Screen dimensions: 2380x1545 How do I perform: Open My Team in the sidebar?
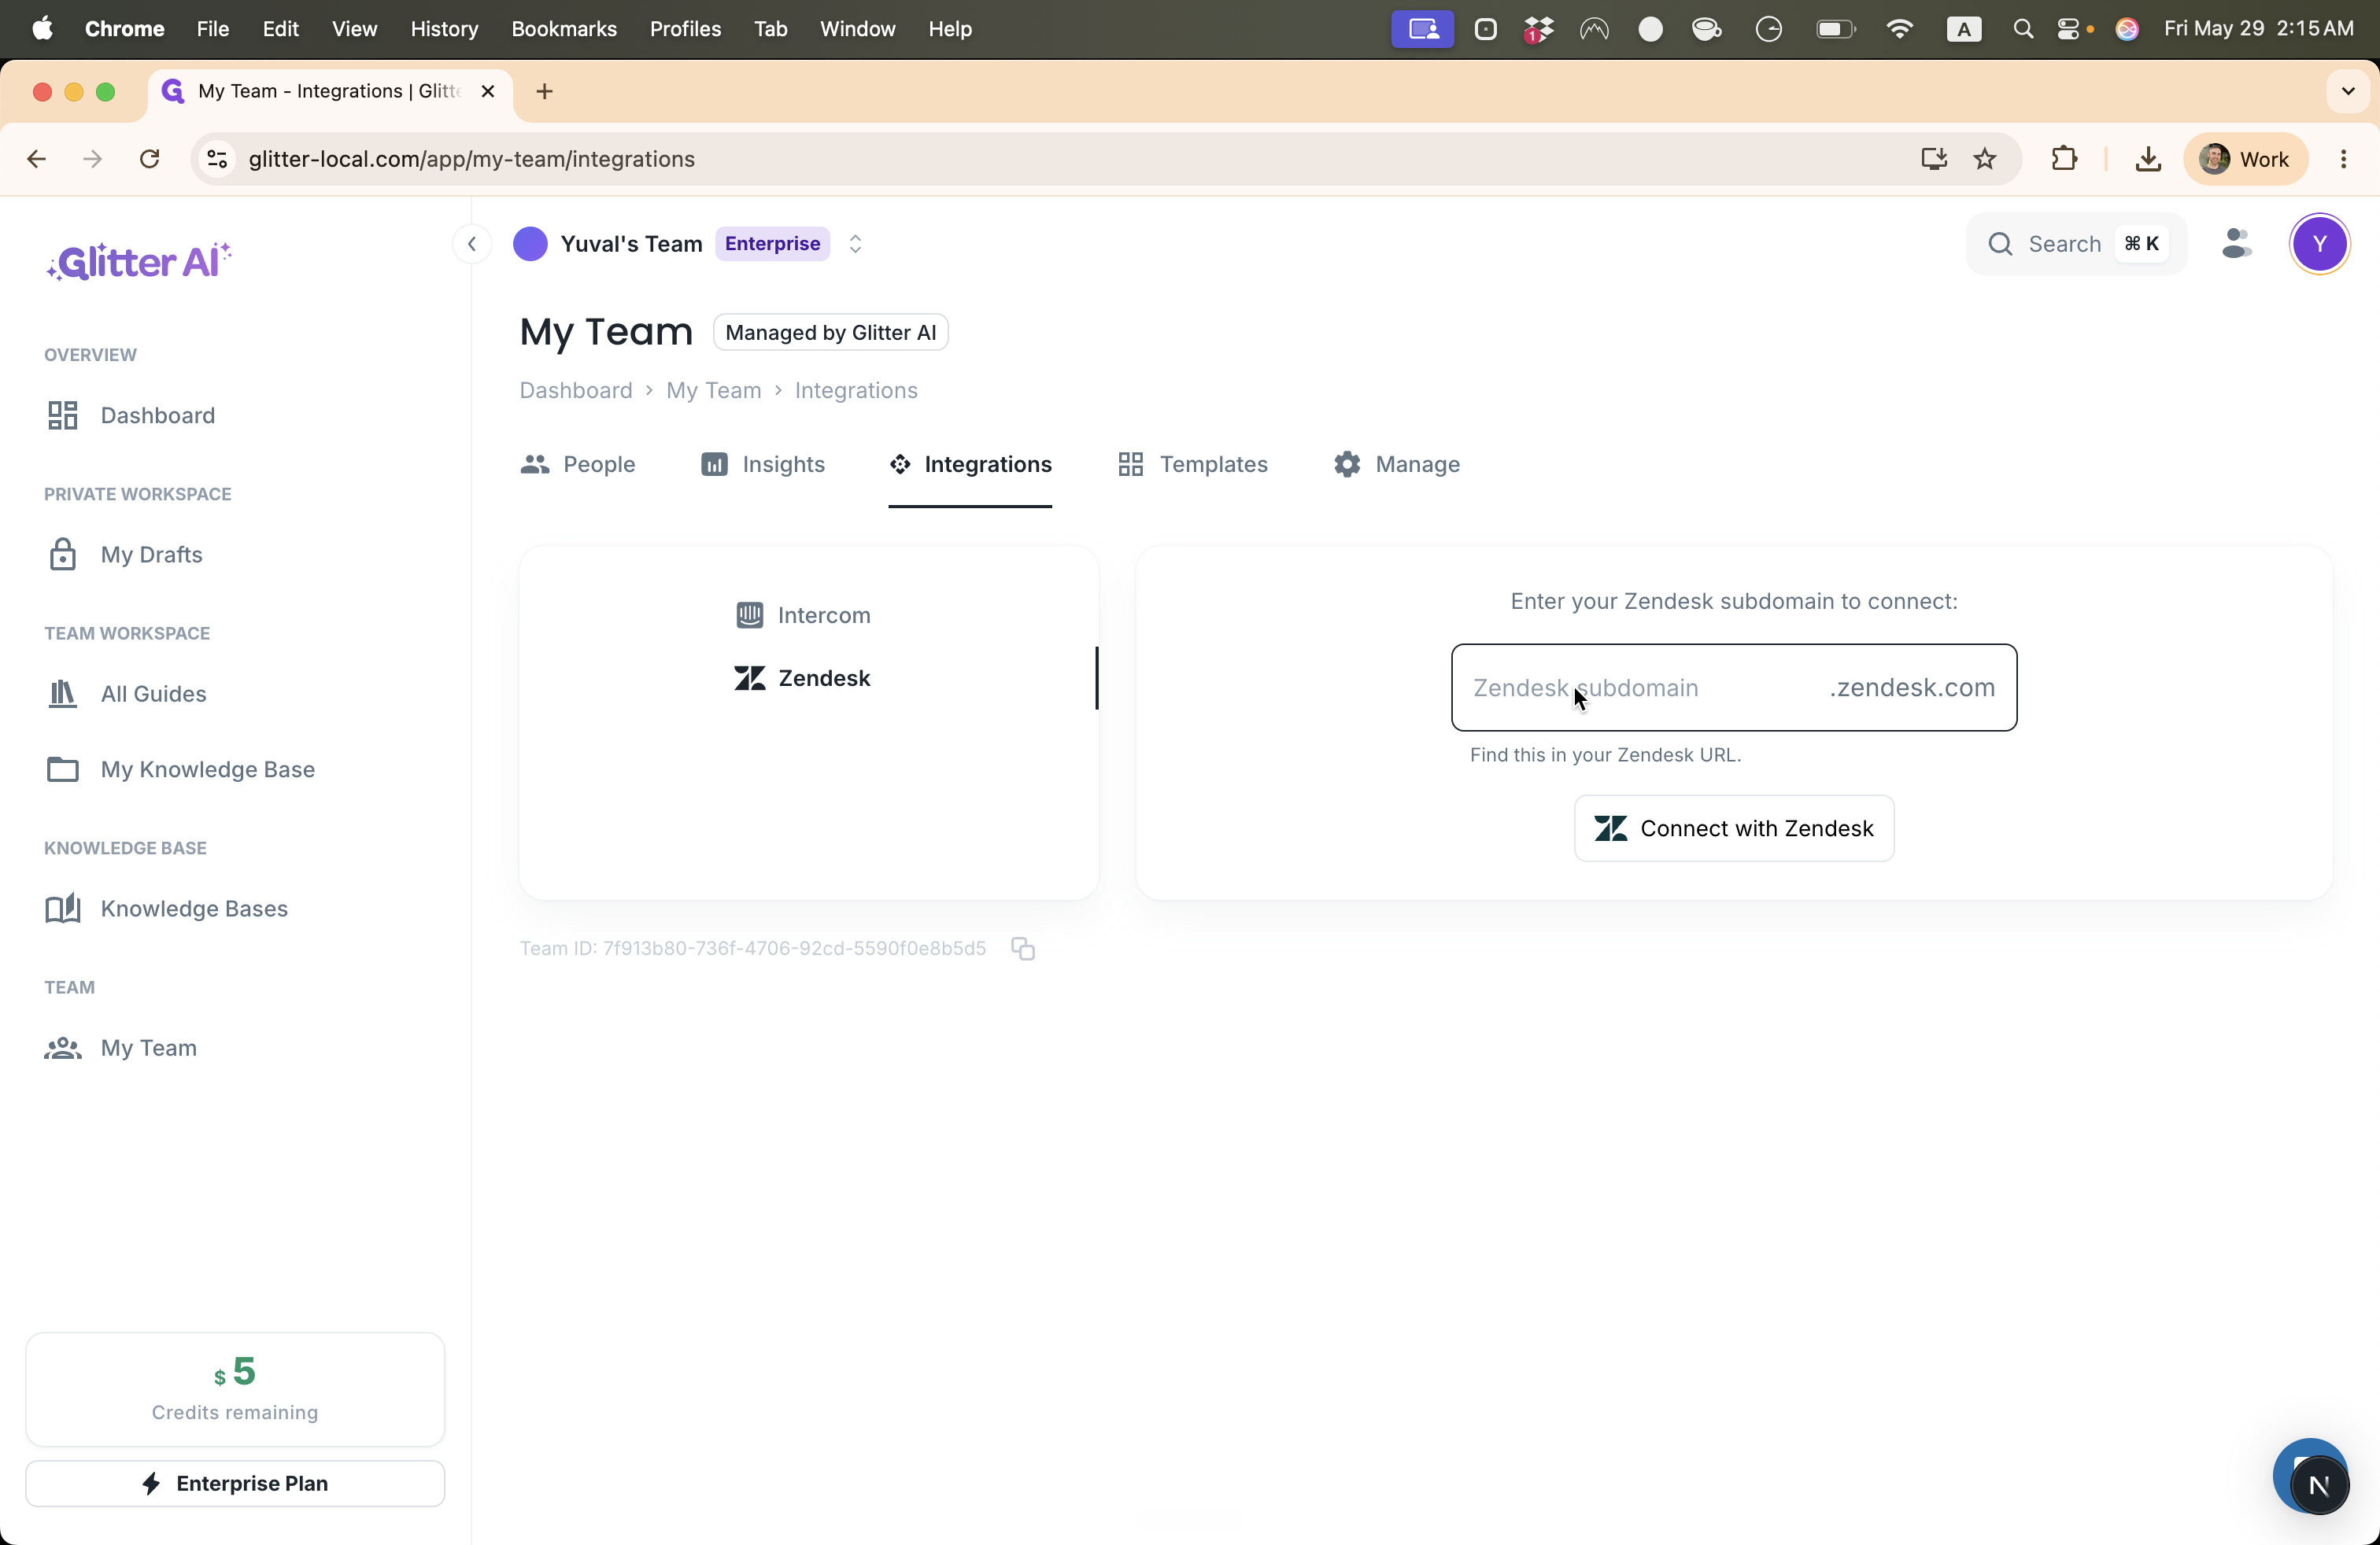[121, 1047]
